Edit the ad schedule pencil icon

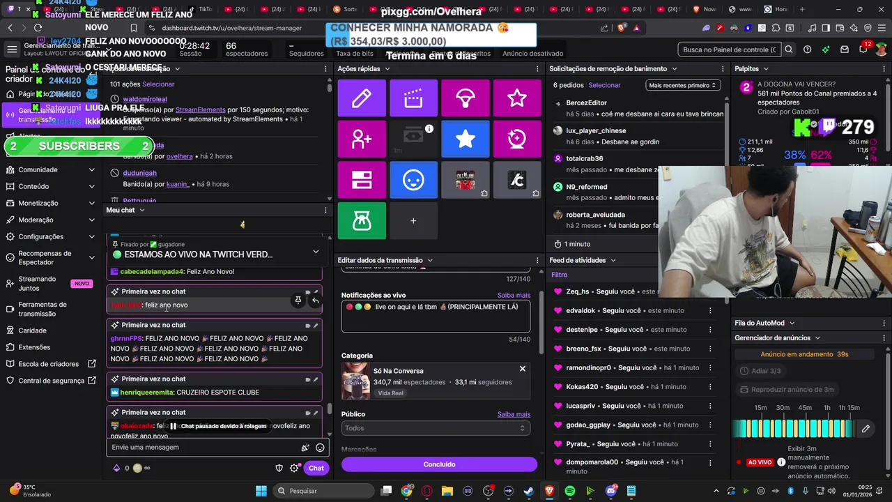pyautogui.click(x=866, y=429)
